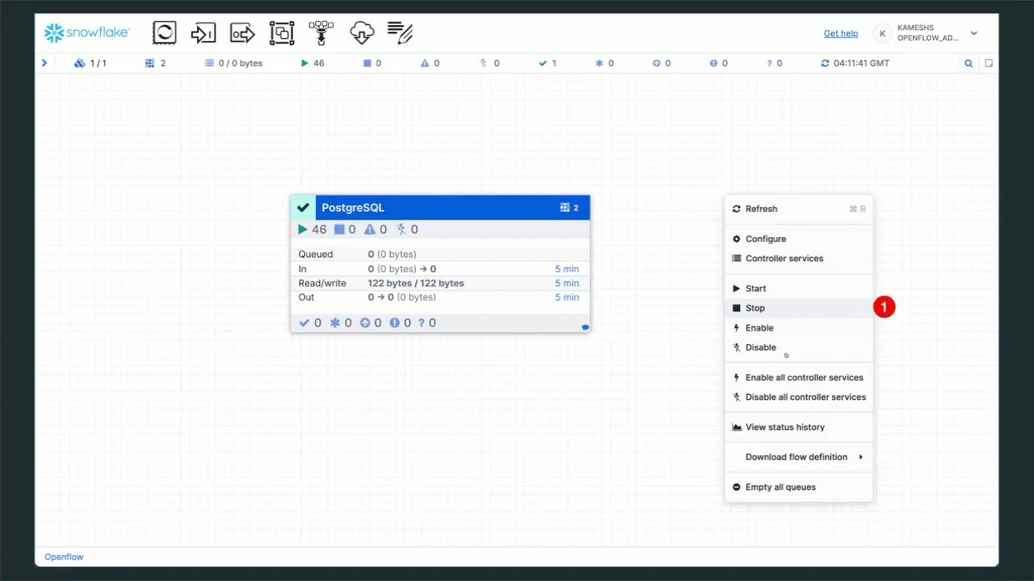Screen dimensions: 1034x581
Task: Click the Import from Registry cloud icon
Action: coord(362,33)
